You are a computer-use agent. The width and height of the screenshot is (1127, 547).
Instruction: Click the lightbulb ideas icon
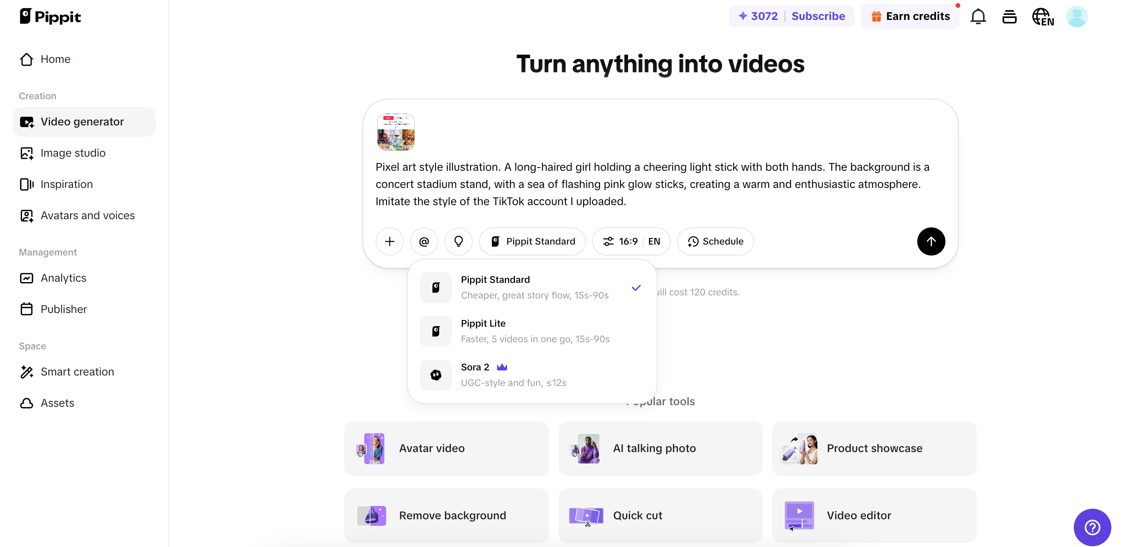(458, 241)
